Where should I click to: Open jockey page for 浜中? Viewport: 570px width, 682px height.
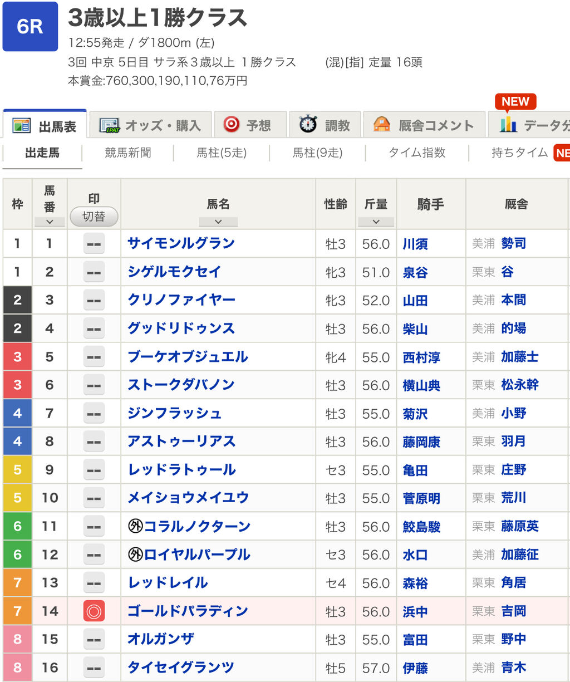click(415, 611)
